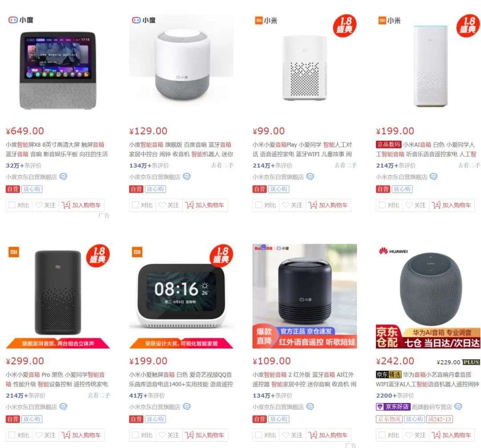Click chat icon next to 彪牌数码专营店
This screenshot has width=481, height=448.
(x=458, y=407)
